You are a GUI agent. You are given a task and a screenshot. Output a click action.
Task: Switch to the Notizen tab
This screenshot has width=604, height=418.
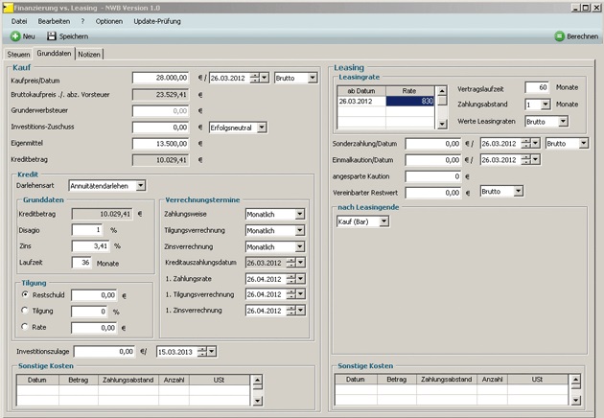coord(89,54)
